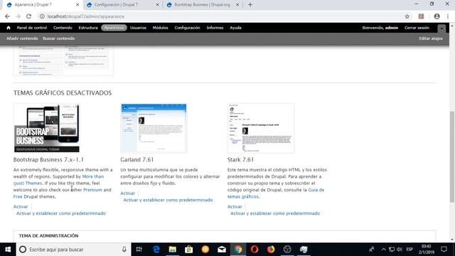Activate the Bootstrap Business theme
The height and width of the screenshot is (256, 455).
click(x=21, y=207)
